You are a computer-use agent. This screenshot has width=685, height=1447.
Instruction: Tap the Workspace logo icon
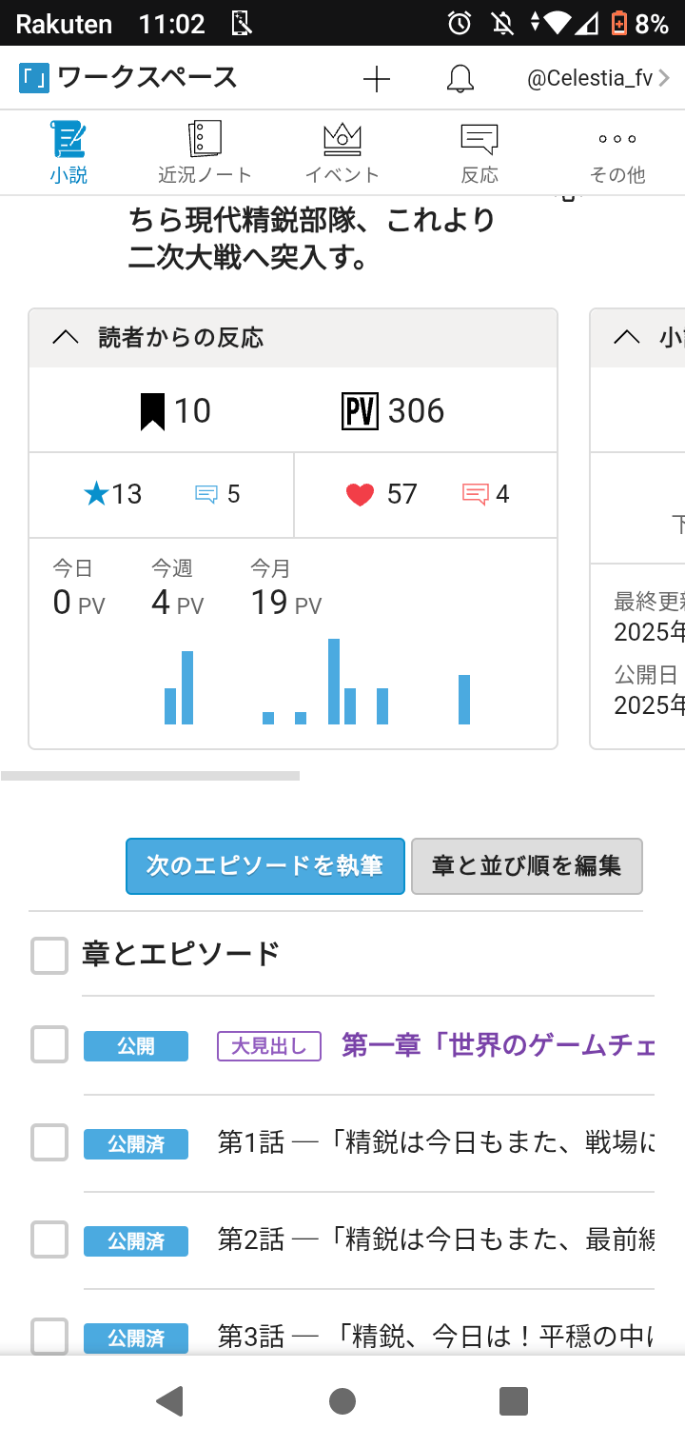click(x=33, y=78)
